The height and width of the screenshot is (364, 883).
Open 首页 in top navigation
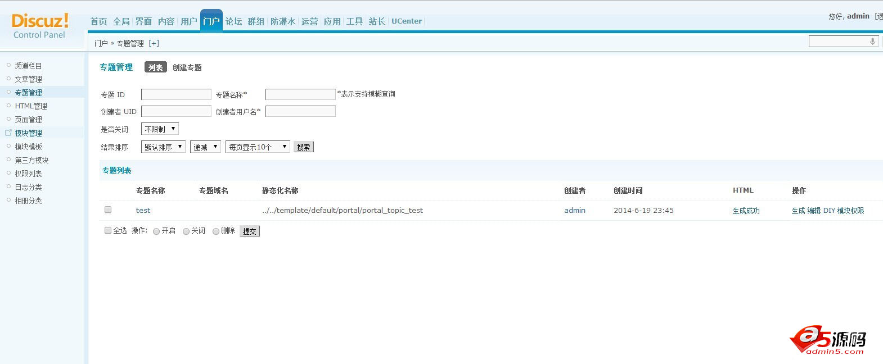click(x=98, y=21)
